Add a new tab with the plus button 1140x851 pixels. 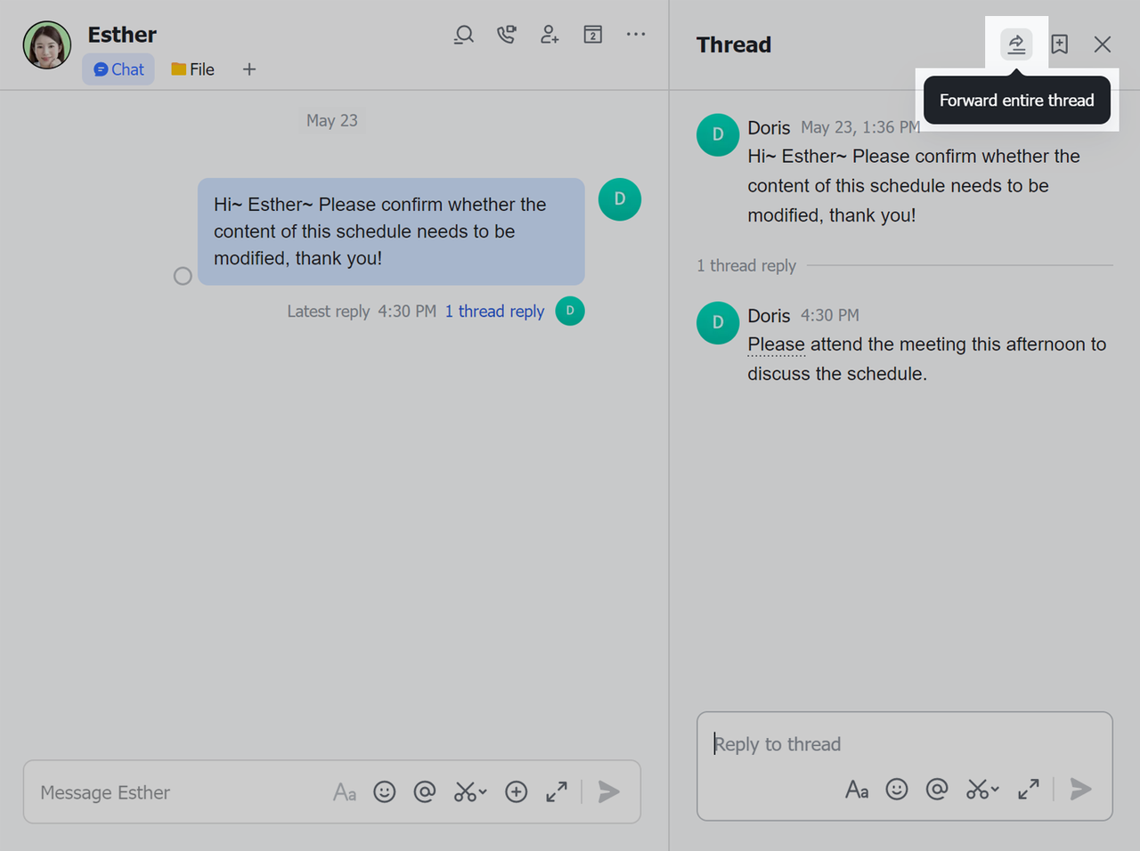[x=249, y=69]
